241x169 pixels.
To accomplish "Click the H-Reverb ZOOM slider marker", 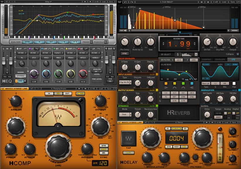I will coord(180,33).
